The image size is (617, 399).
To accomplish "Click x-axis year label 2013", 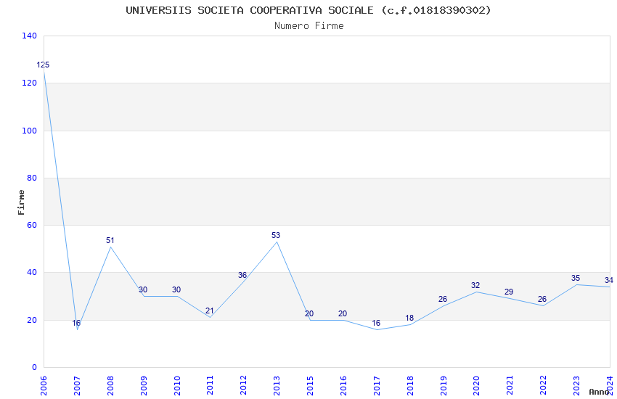I will pyautogui.click(x=277, y=385).
